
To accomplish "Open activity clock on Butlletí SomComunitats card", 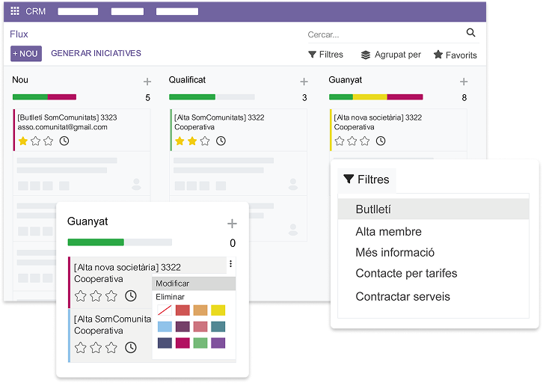I will (x=64, y=141).
